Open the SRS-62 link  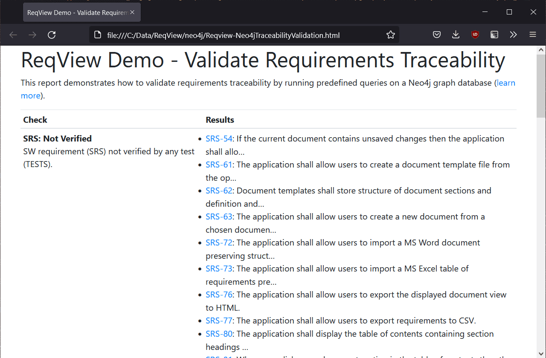click(x=219, y=191)
